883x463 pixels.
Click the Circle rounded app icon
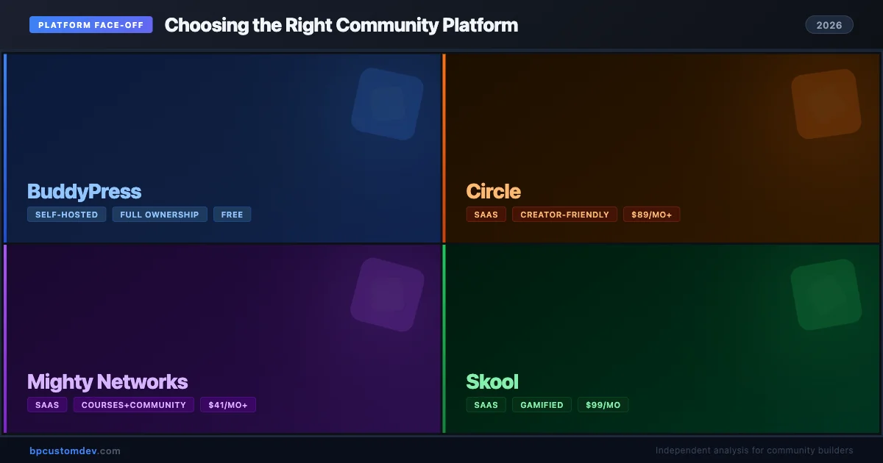(826, 103)
